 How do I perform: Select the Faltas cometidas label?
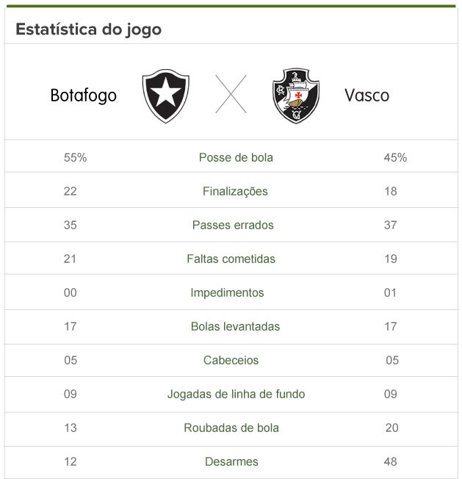coord(231,259)
